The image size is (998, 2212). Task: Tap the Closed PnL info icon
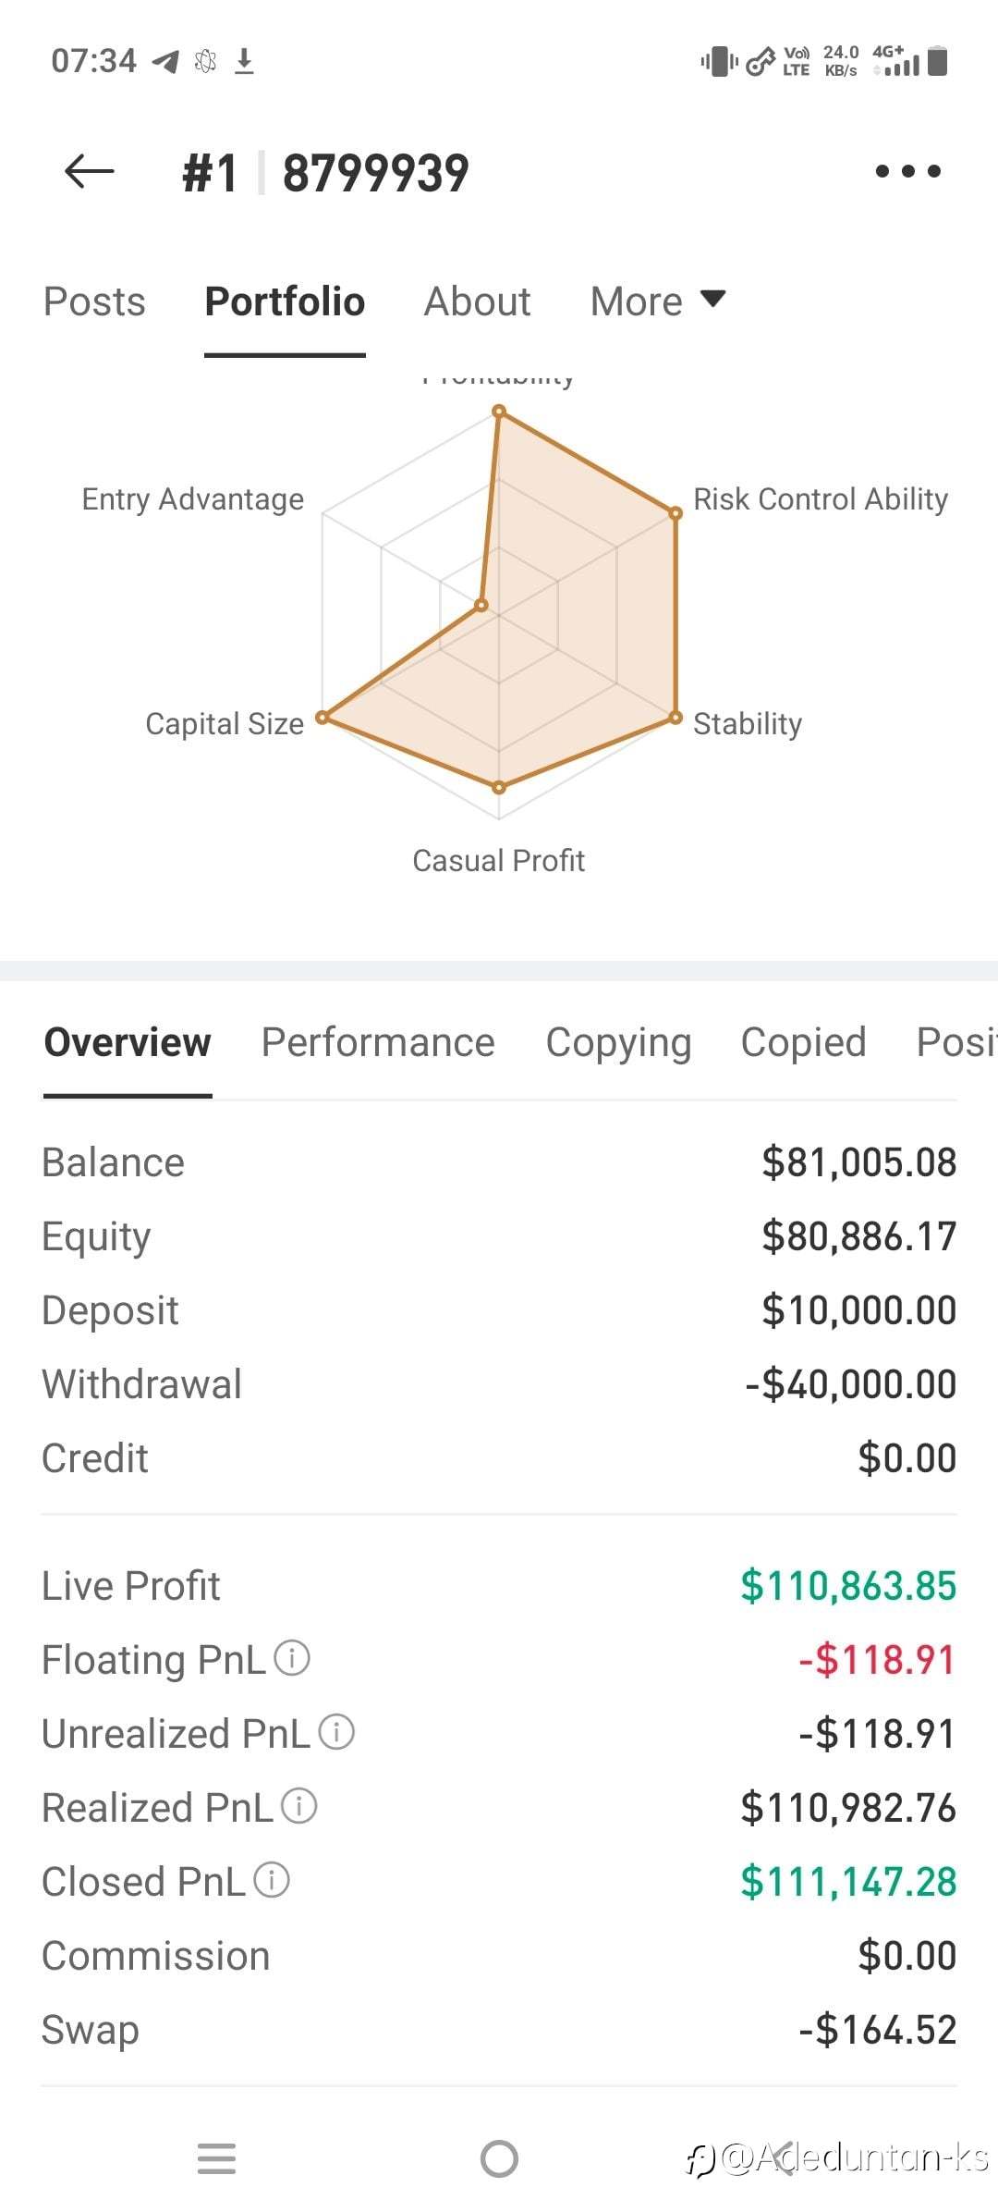(272, 1880)
